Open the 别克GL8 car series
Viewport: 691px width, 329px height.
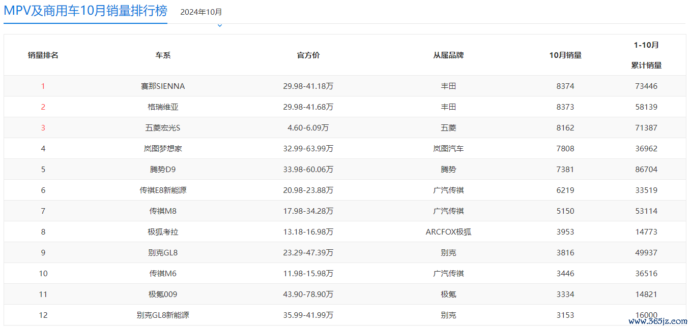coord(163,253)
